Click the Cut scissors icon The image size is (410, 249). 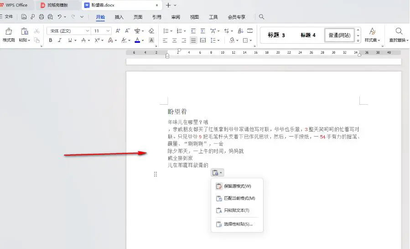[37, 31]
